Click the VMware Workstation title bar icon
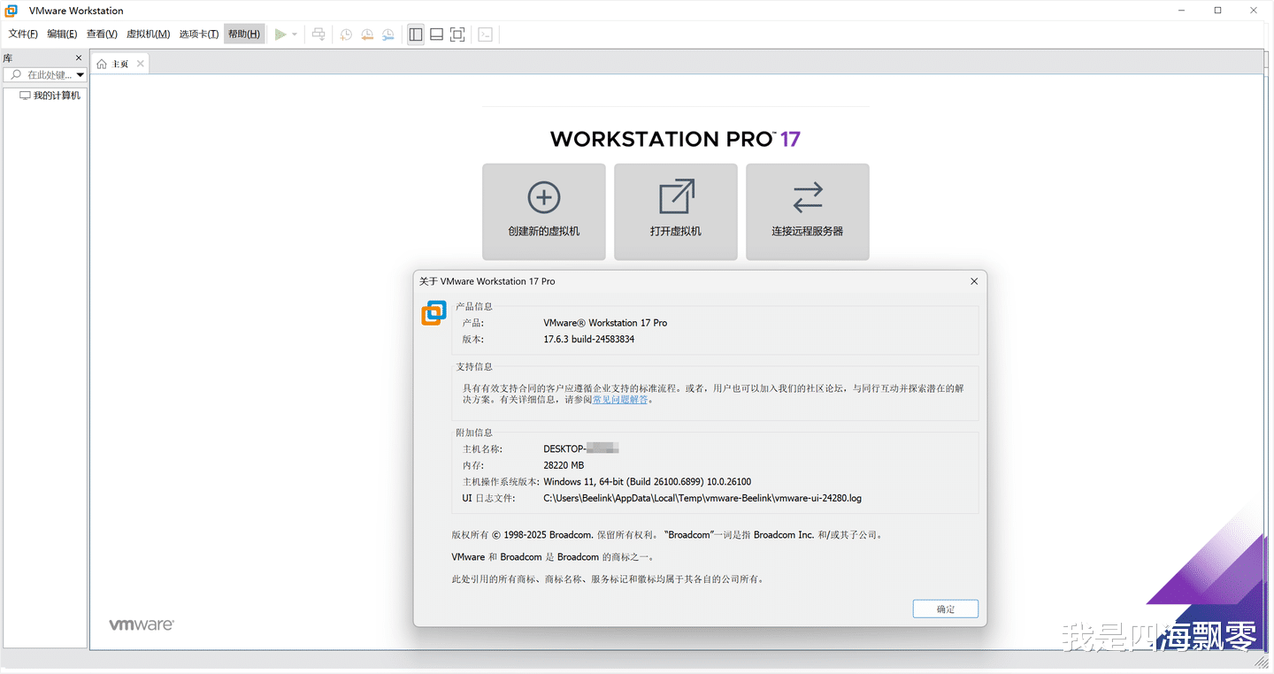This screenshot has height=674, width=1274. point(12,11)
